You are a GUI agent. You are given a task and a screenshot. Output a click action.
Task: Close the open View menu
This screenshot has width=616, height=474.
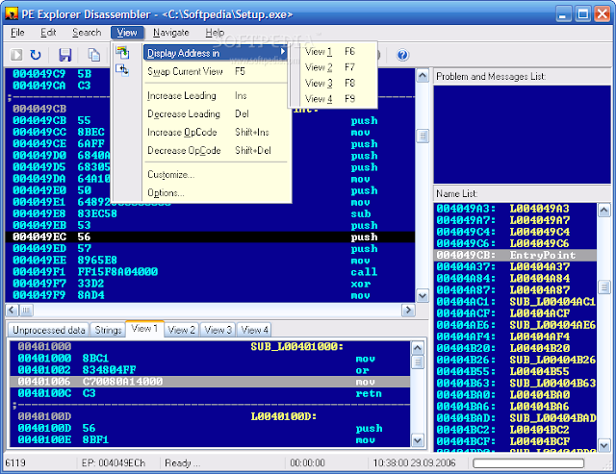(127, 33)
